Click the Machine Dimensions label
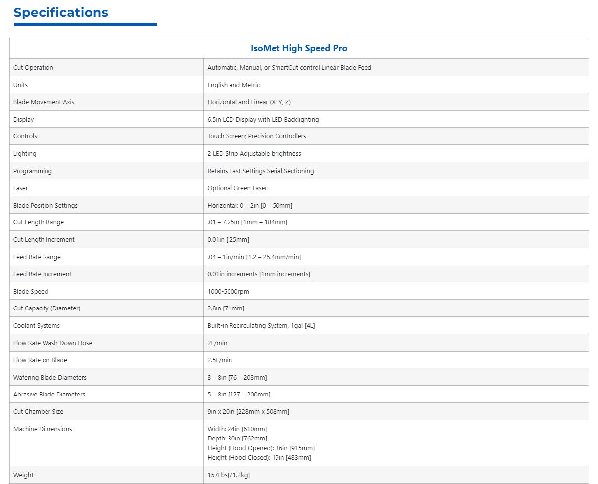The height and width of the screenshot is (484, 598). click(43, 429)
